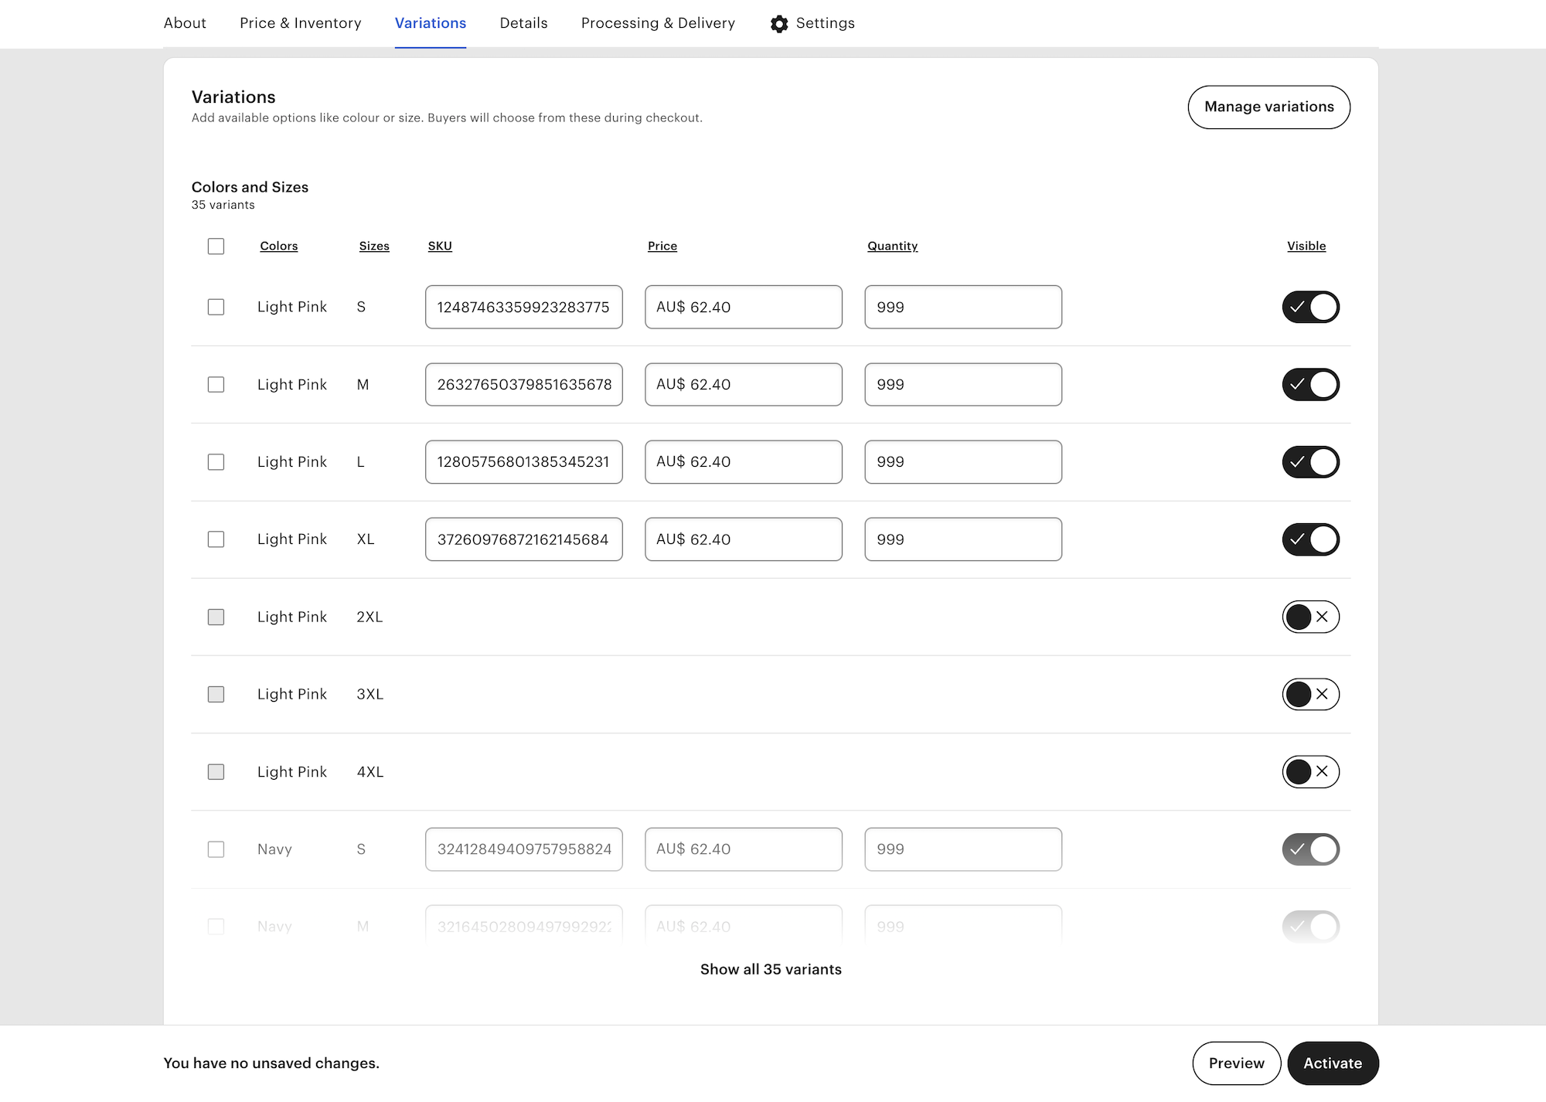Hide the Light Pink M variant

pyautogui.click(x=1310, y=384)
